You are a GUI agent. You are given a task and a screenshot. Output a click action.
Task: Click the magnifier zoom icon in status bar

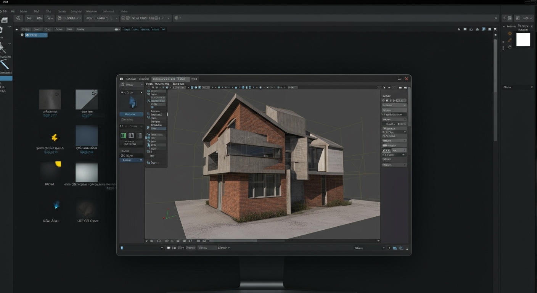(x=401, y=248)
